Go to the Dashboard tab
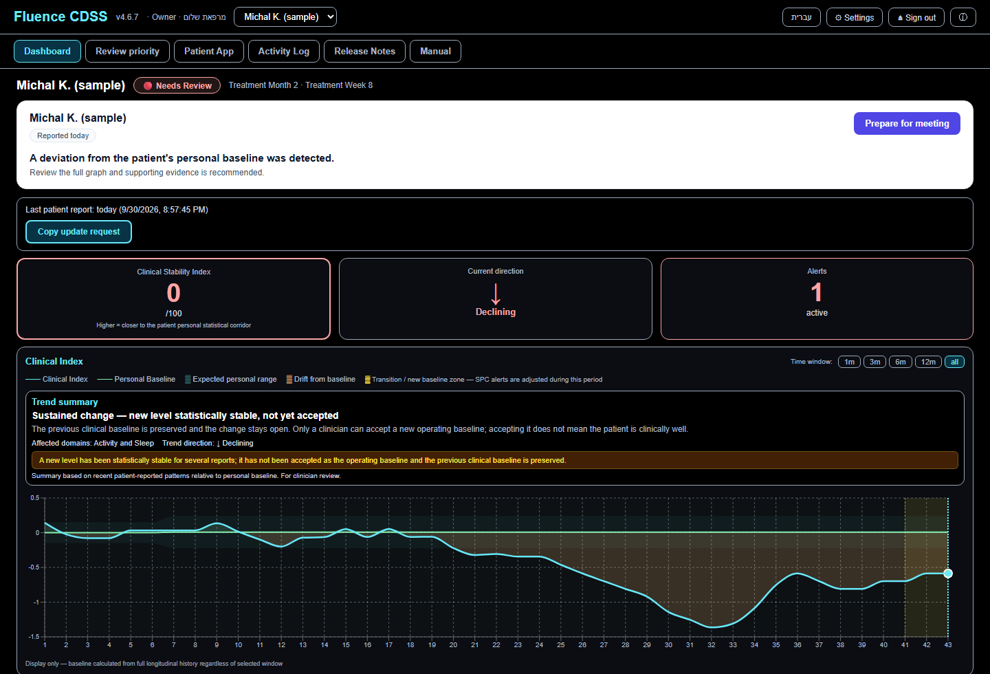Viewport: 990px width, 674px height. 47,52
